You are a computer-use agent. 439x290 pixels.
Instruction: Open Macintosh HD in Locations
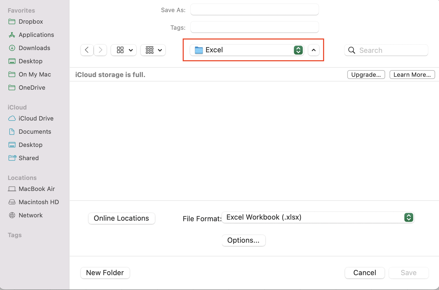34,202
